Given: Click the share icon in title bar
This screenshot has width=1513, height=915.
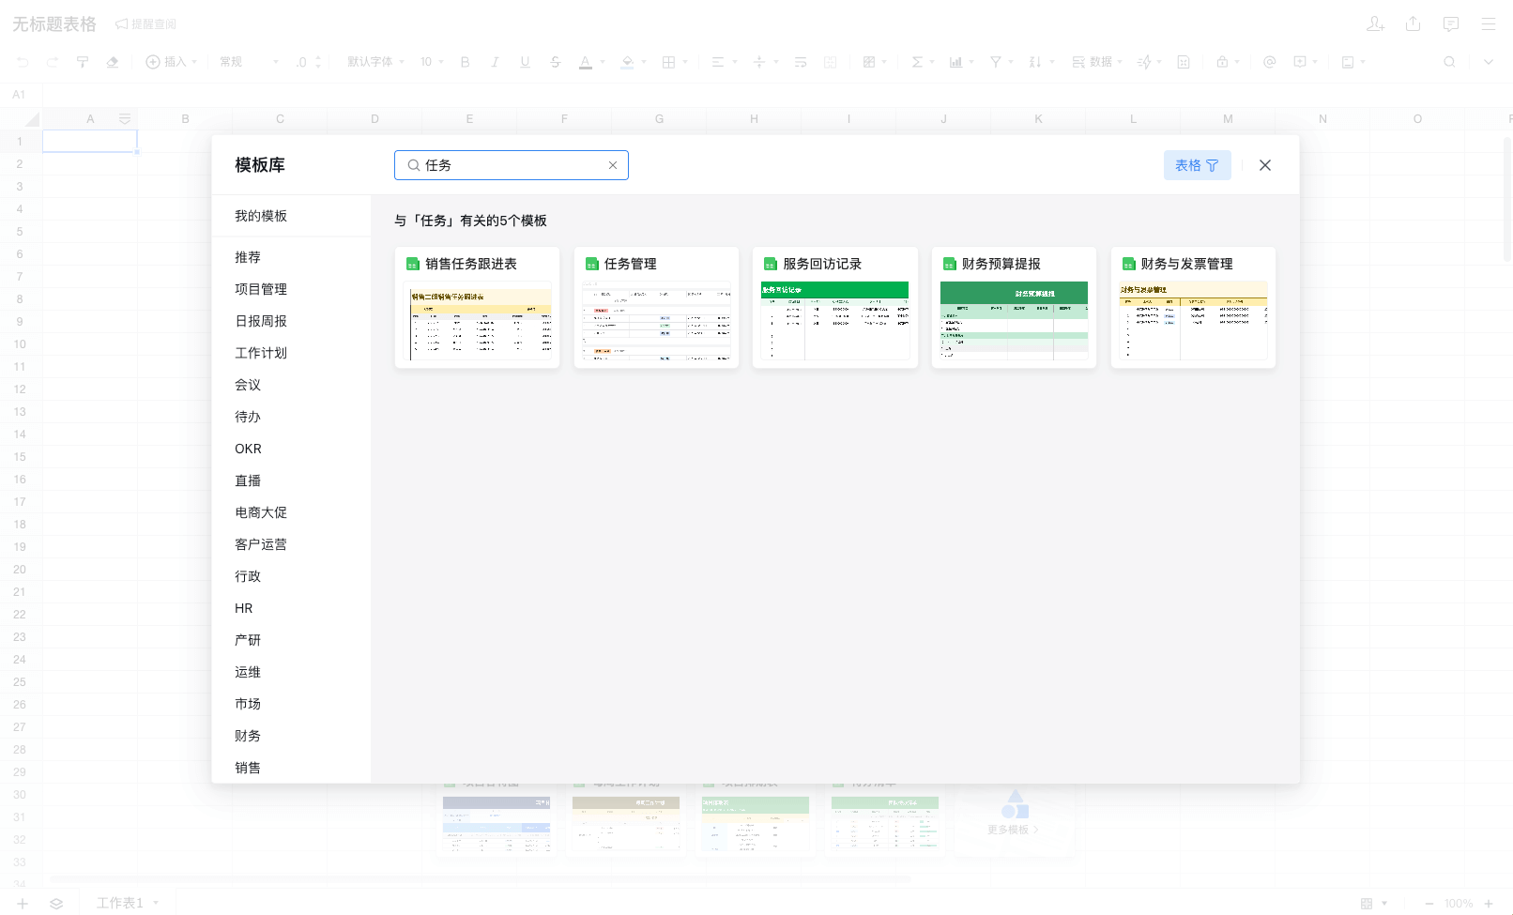Looking at the screenshot, I should (x=1413, y=24).
